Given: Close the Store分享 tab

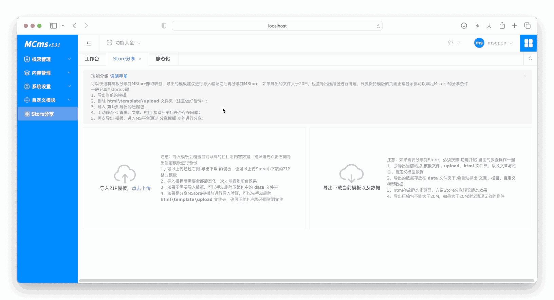Looking at the screenshot, I should pos(140,59).
